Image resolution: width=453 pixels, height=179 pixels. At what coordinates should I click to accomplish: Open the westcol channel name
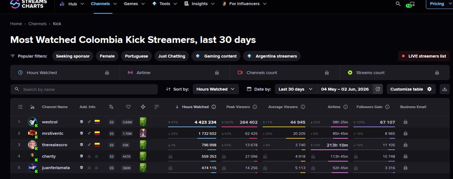coord(50,122)
